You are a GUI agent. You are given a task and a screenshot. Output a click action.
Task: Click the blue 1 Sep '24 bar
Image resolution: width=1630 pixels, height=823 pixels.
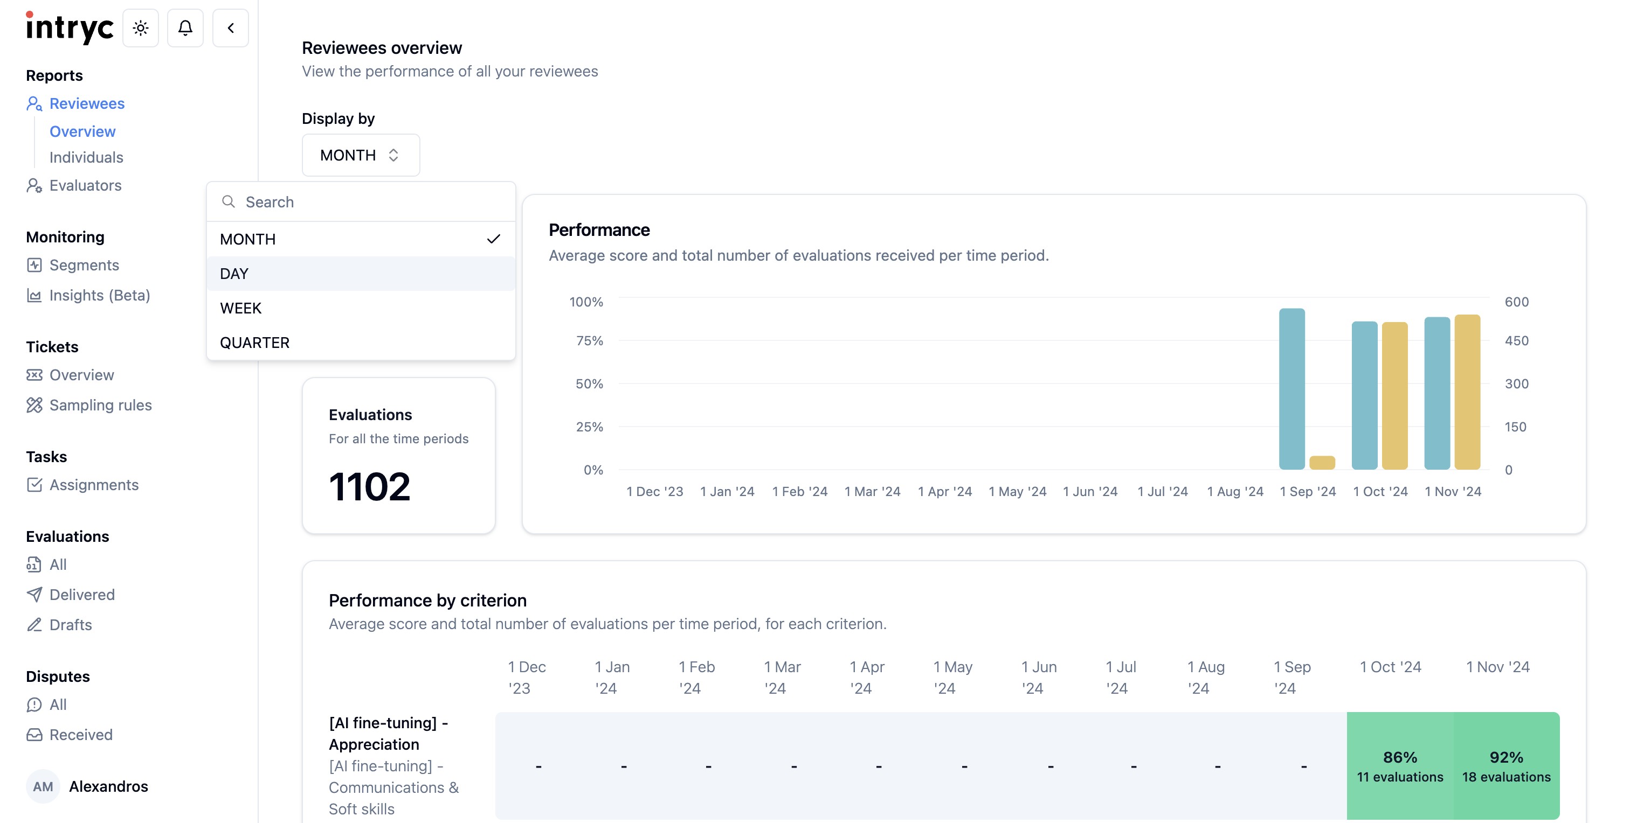click(x=1291, y=389)
